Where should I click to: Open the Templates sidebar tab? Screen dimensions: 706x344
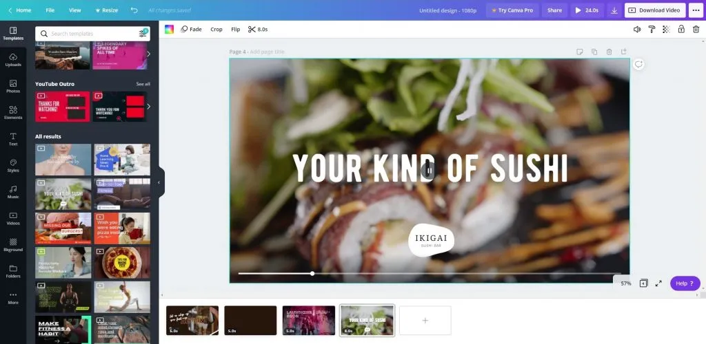point(13,34)
